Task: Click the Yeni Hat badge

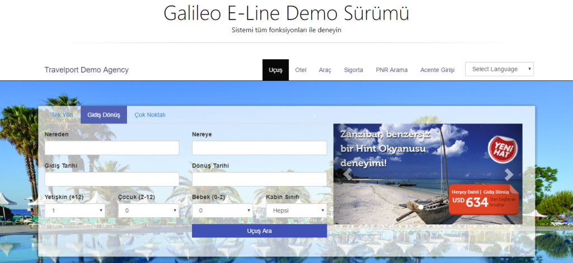Action: click(x=503, y=150)
